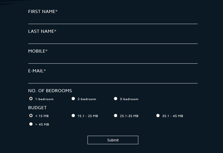223x153 pixels.
Task: Click the 'FIRST NAME*' label text
Action: click(x=43, y=12)
